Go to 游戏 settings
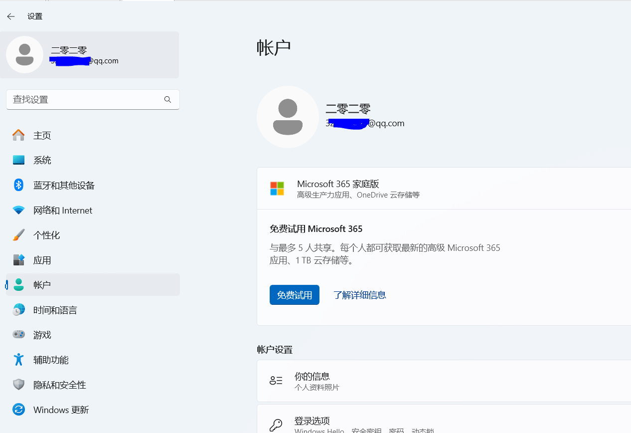631x433 pixels. point(42,335)
